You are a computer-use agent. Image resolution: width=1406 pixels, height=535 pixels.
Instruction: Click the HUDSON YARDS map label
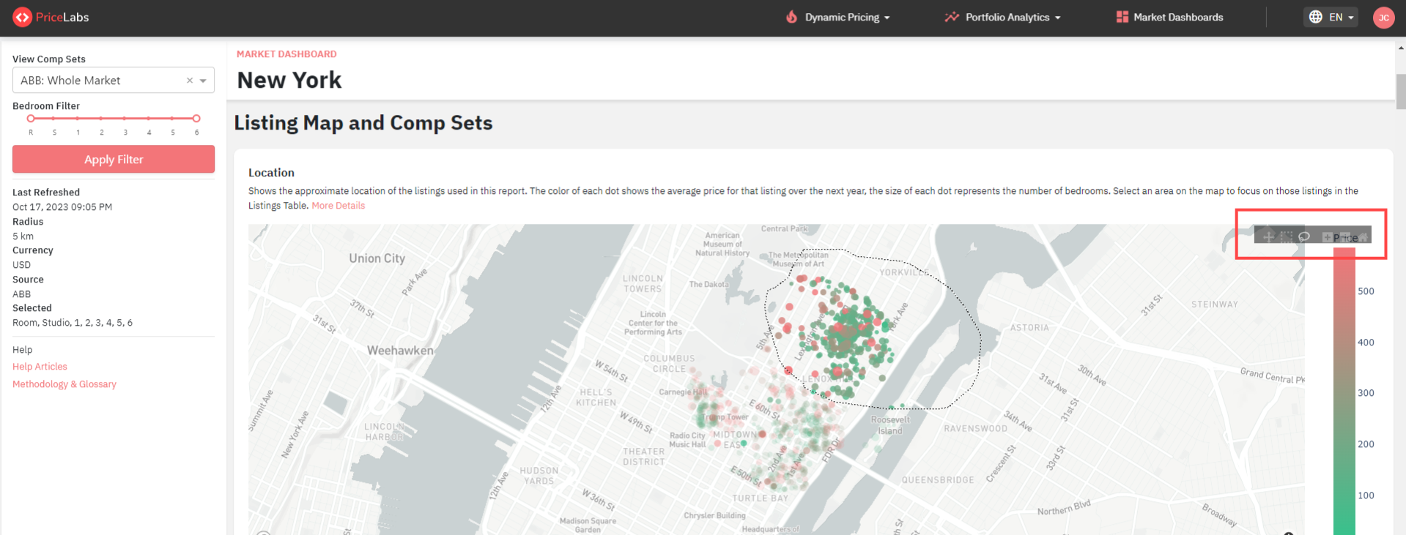pyautogui.click(x=539, y=476)
